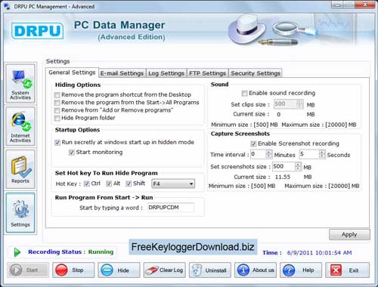Uncheck Run secretly at windows start up

pos(57,143)
